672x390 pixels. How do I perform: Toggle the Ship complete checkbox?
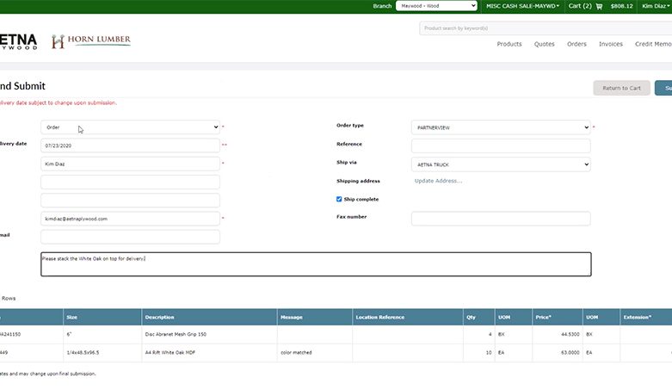(x=340, y=199)
